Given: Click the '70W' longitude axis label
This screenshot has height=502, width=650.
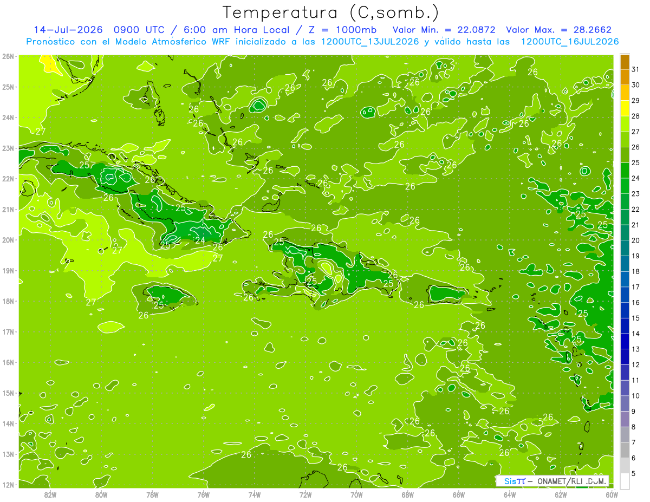Looking at the screenshot, I should (356, 494).
